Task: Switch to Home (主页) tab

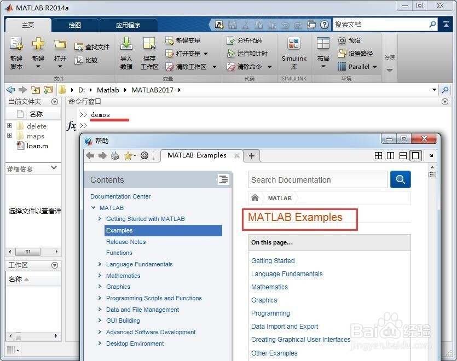Action: (28, 25)
